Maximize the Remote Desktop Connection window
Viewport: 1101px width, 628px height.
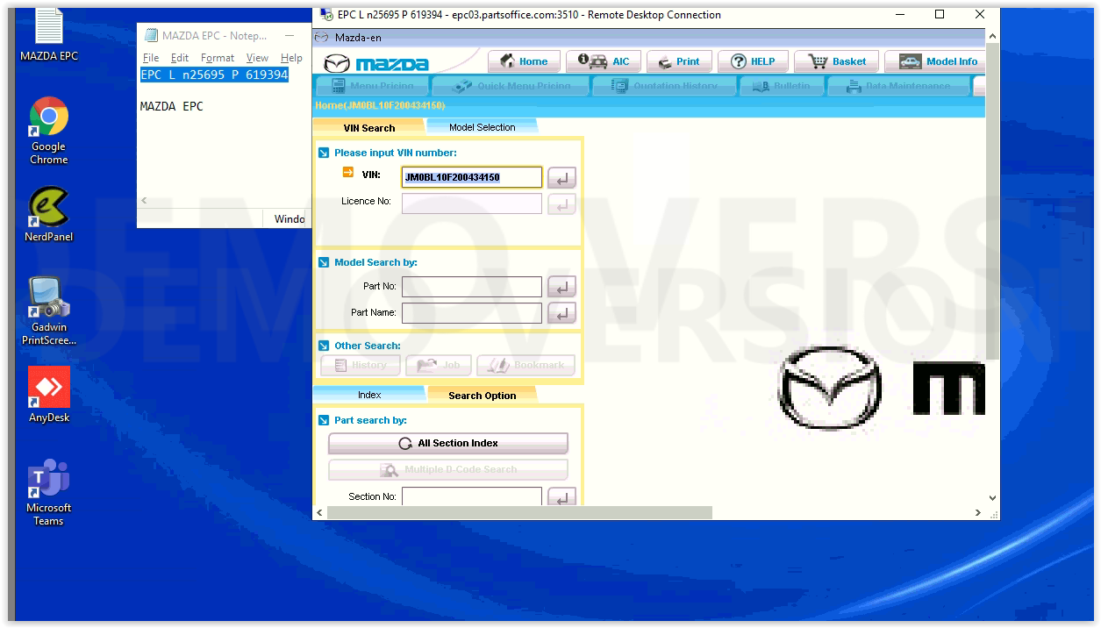tap(940, 15)
